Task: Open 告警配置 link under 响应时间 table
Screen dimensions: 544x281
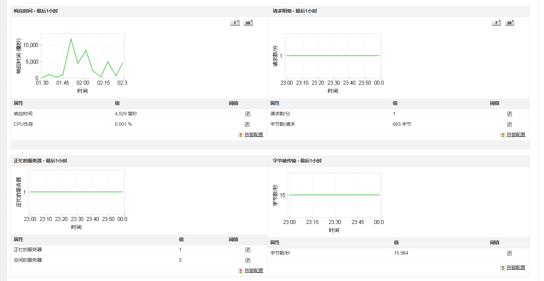Action: point(254,135)
